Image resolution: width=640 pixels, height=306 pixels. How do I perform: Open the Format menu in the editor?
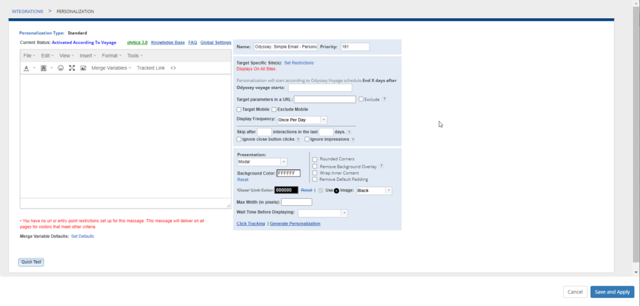point(111,56)
